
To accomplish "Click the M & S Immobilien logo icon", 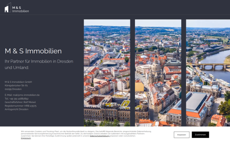I will (8, 7).
